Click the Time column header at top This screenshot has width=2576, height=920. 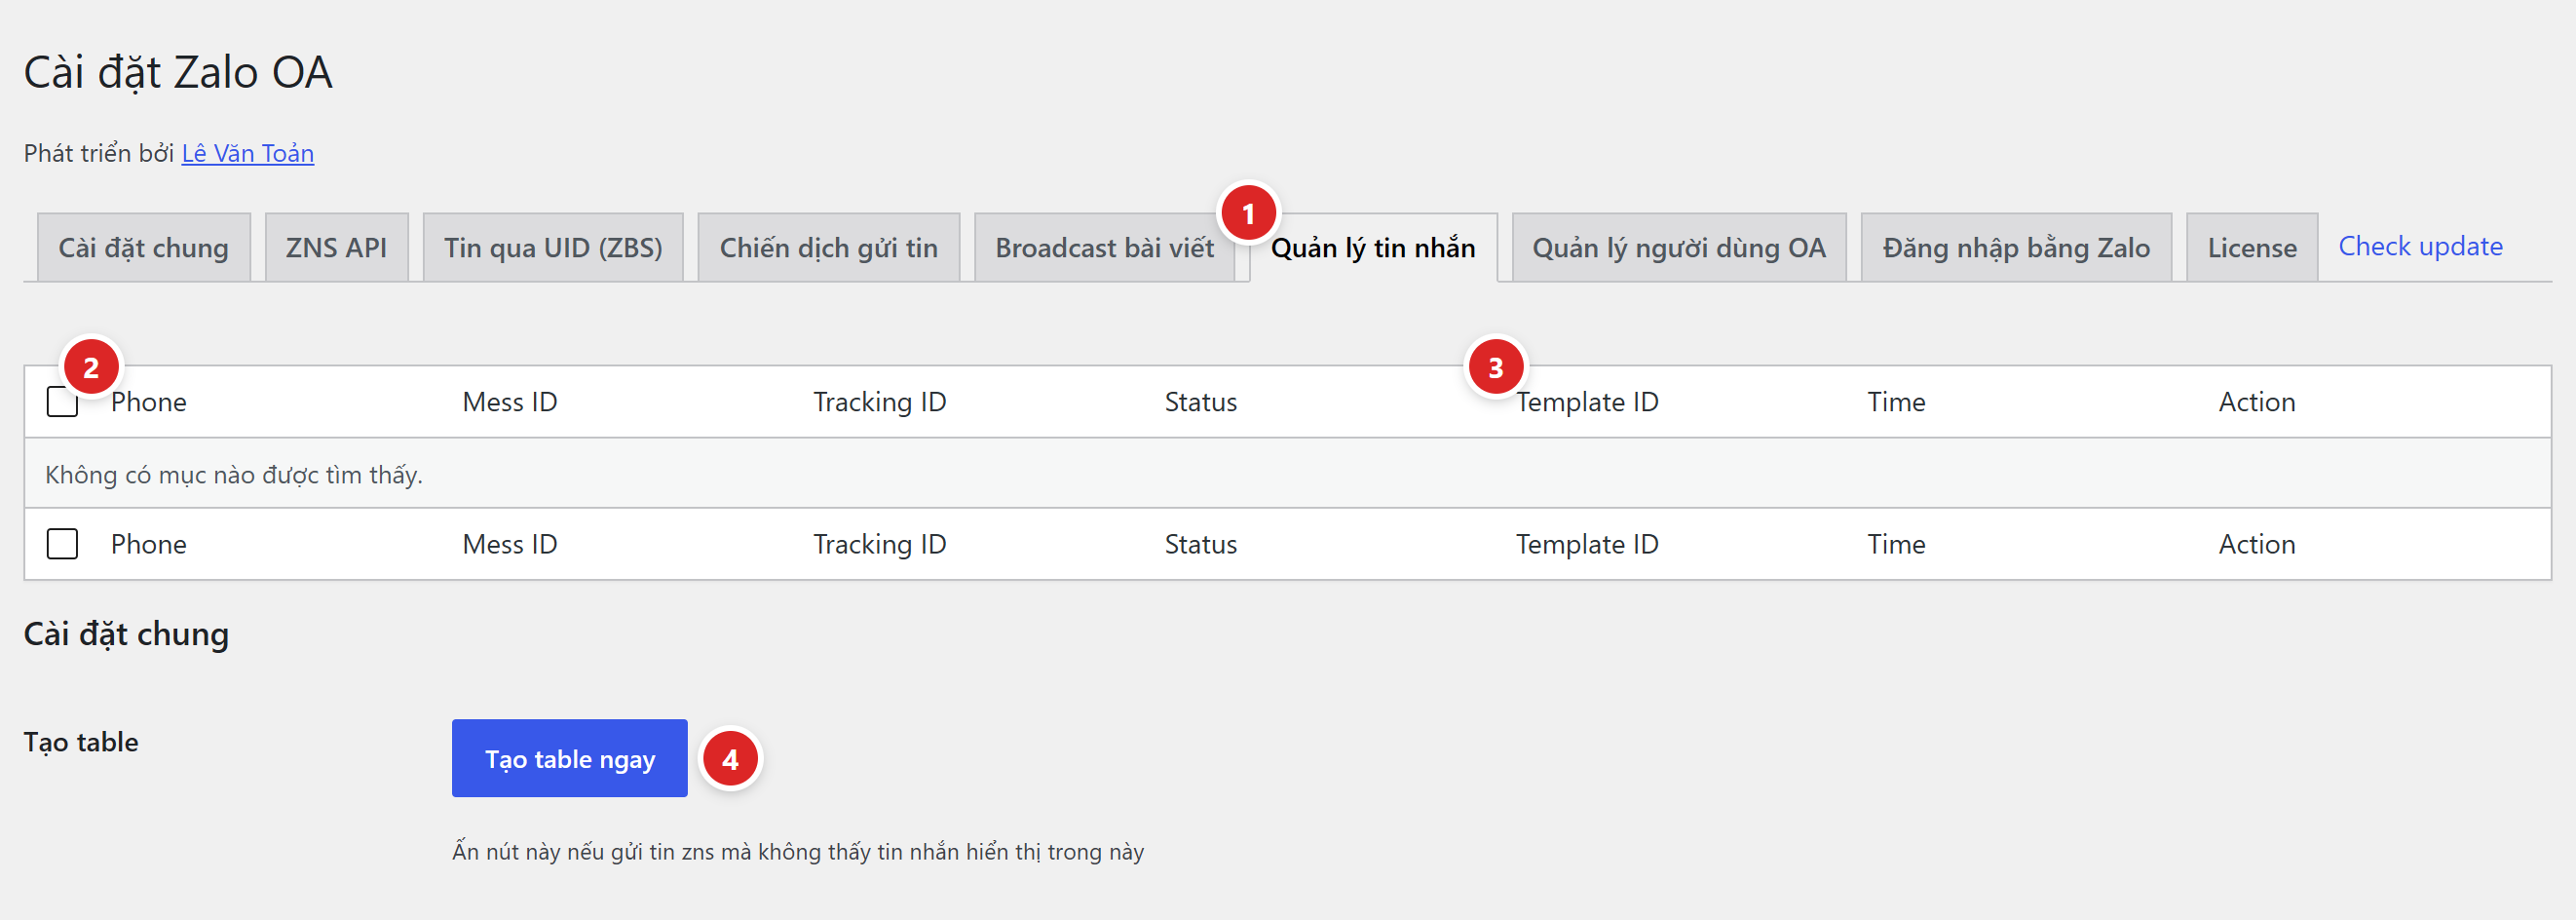click(1896, 402)
